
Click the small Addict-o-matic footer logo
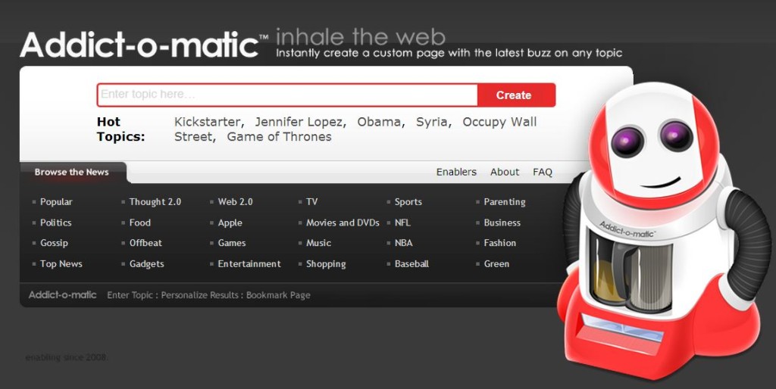pyautogui.click(x=62, y=294)
